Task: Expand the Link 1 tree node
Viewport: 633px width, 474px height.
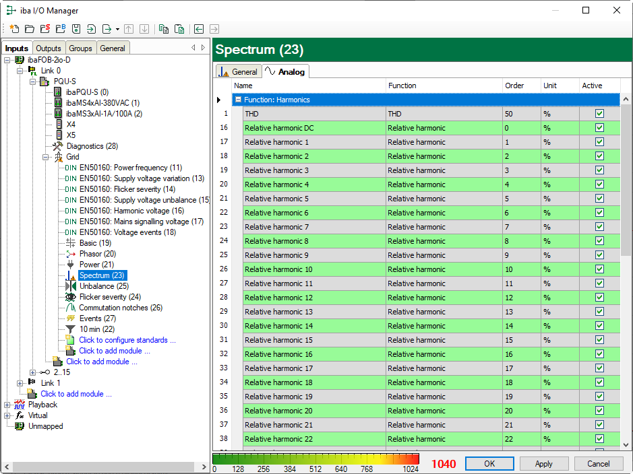Action: 20,383
